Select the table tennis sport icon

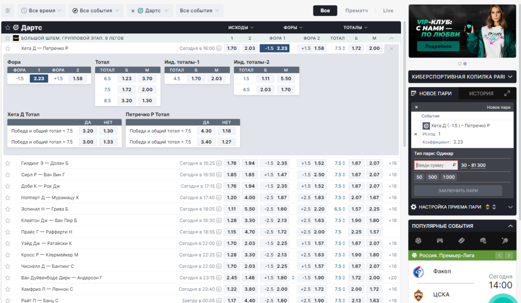click(x=505, y=240)
